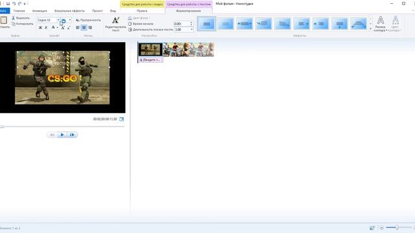
Task: Go to the Проект tab
Action: (x=97, y=11)
